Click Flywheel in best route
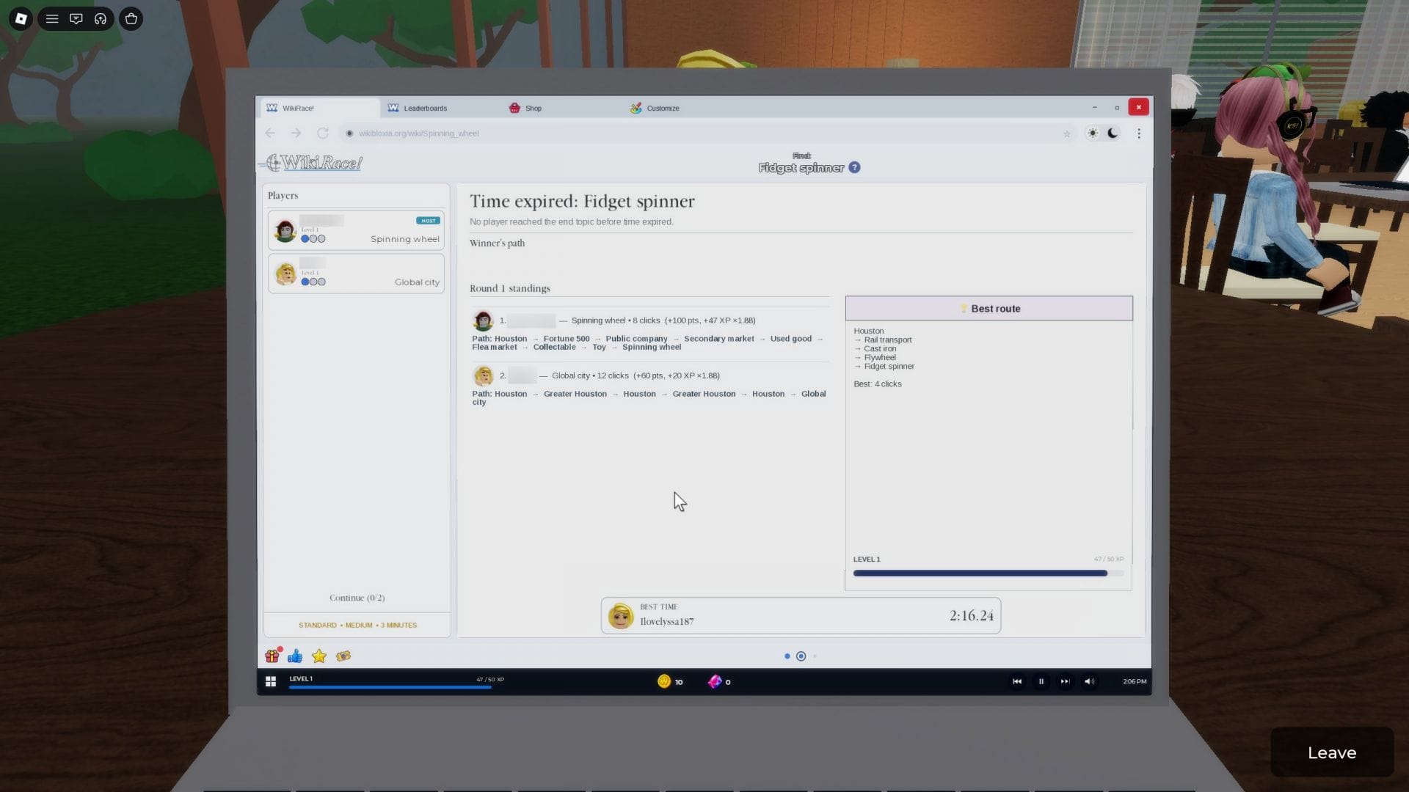This screenshot has width=1409, height=792. click(x=880, y=358)
